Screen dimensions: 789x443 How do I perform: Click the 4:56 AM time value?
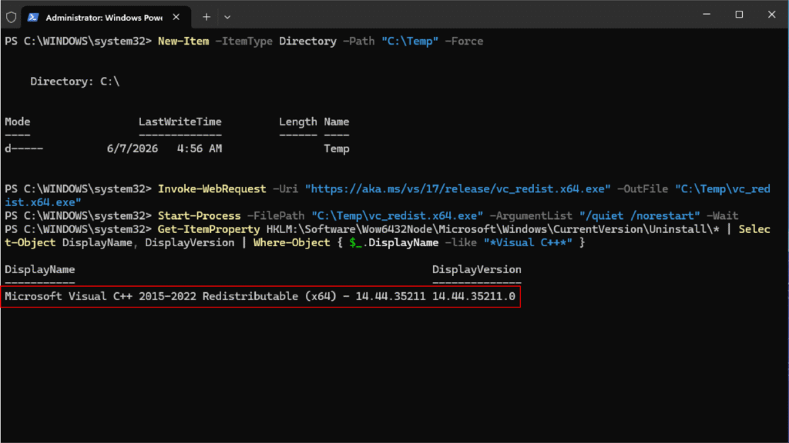coord(200,148)
